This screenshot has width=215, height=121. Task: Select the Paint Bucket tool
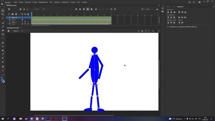[x=3, y=50]
